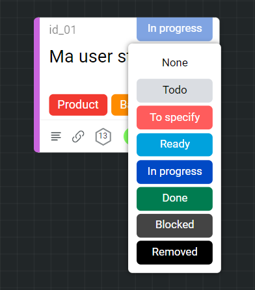This screenshot has width=255, height=290.
Task: Click the link chain icon
Action: [x=78, y=137]
